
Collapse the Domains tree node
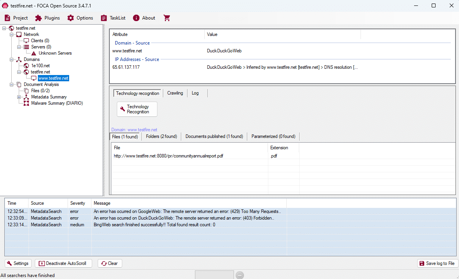[x=12, y=59]
